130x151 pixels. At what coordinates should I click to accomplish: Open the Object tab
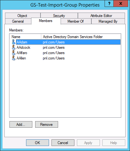pyautogui.click(x=23, y=15)
